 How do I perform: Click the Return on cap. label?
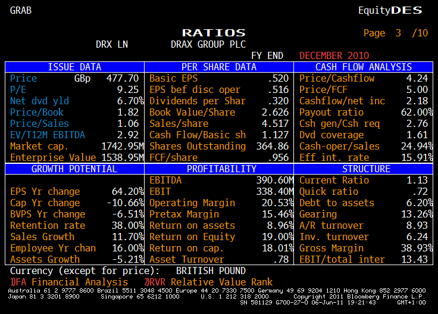[186, 248]
